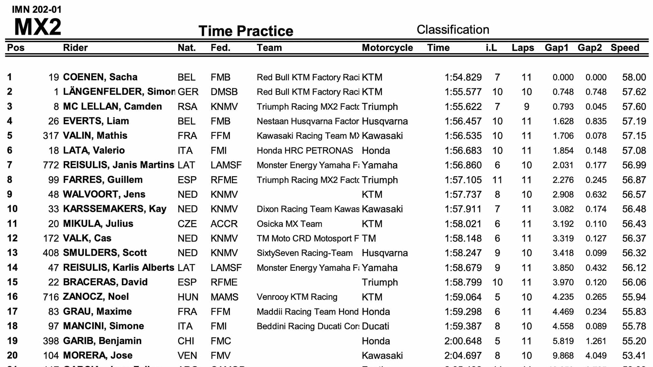Viewport: 653px width, 367px height.
Task: Select rider COENEN, Sacha
Action: click(x=100, y=77)
